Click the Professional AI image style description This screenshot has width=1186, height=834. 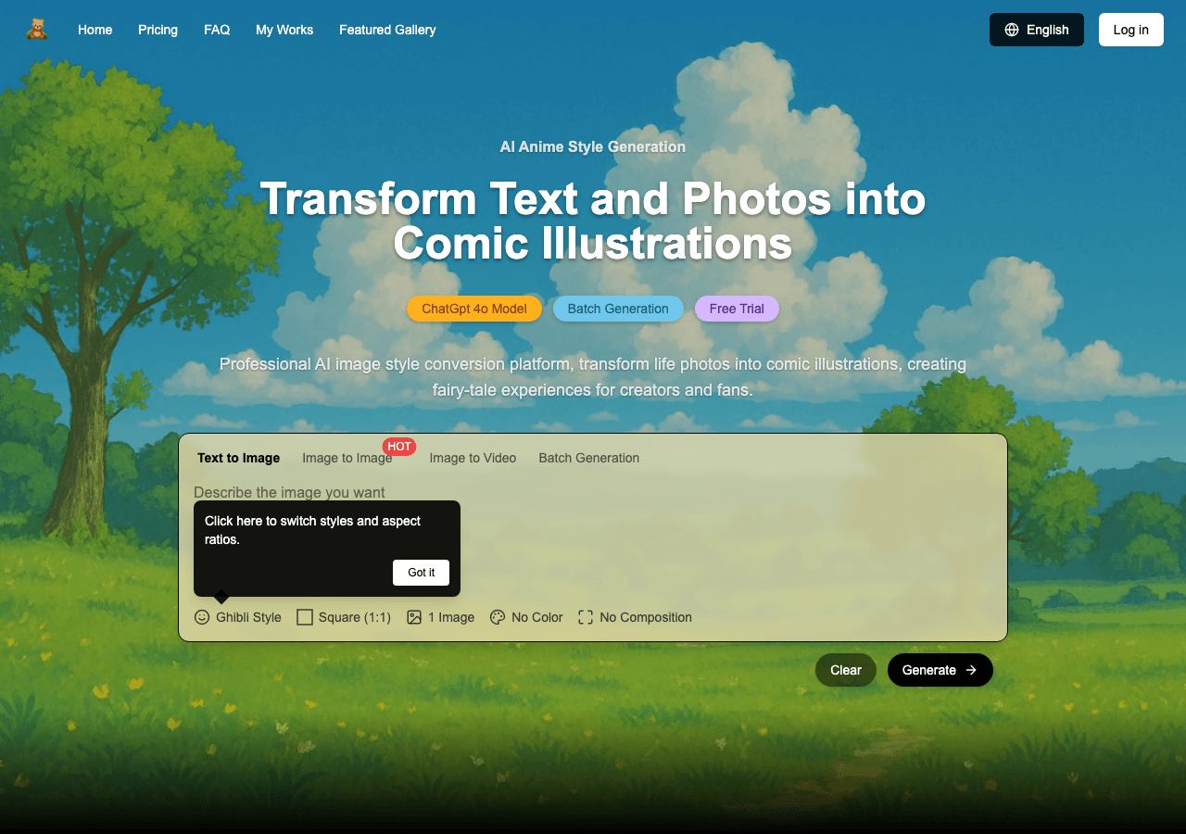[593, 377]
